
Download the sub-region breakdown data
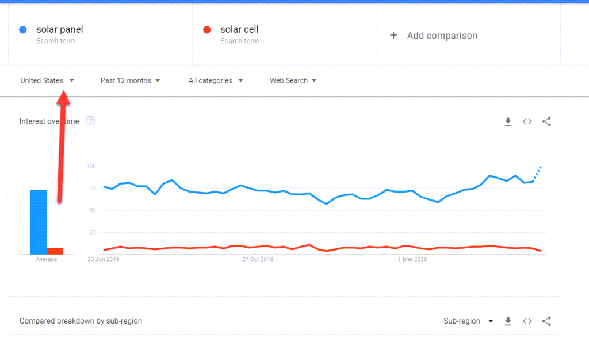coord(508,321)
